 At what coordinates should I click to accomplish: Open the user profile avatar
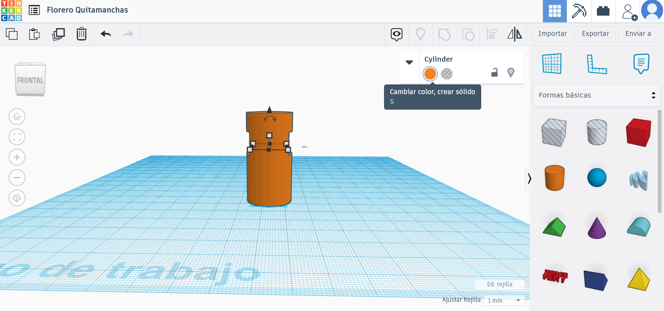(x=652, y=11)
